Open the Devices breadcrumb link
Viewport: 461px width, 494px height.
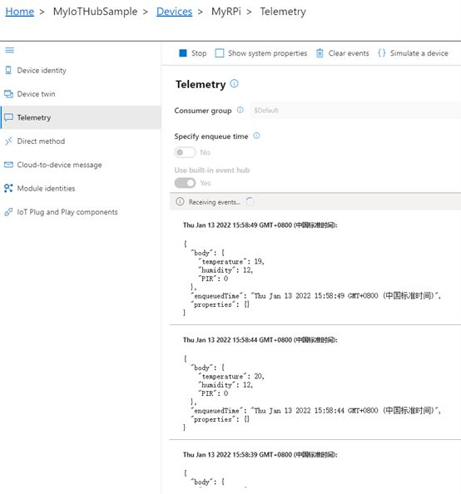(x=175, y=12)
